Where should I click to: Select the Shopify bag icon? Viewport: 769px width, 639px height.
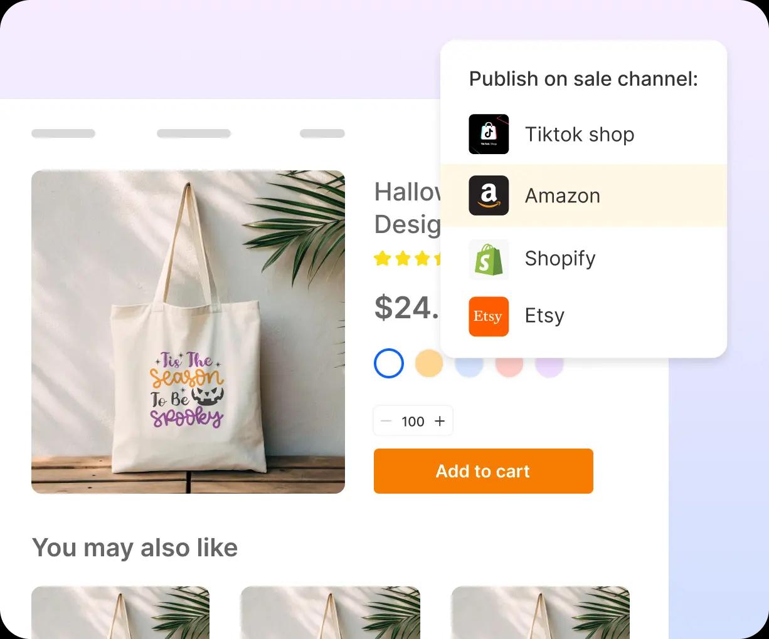coord(489,259)
